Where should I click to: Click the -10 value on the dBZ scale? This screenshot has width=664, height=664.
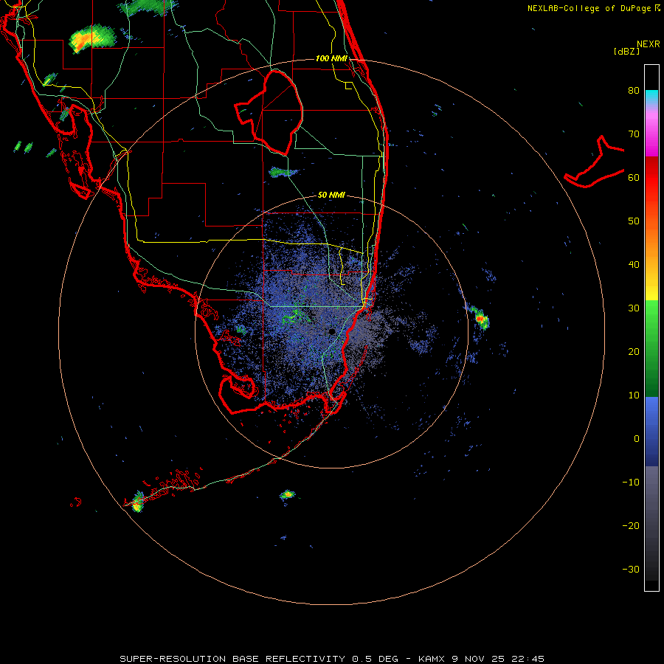coord(631,483)
